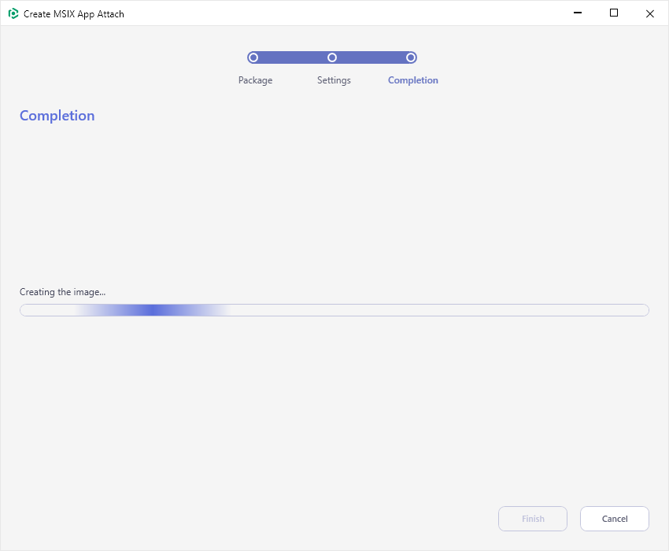Close the Create MSIX App Attach window

tap(650, 13)
